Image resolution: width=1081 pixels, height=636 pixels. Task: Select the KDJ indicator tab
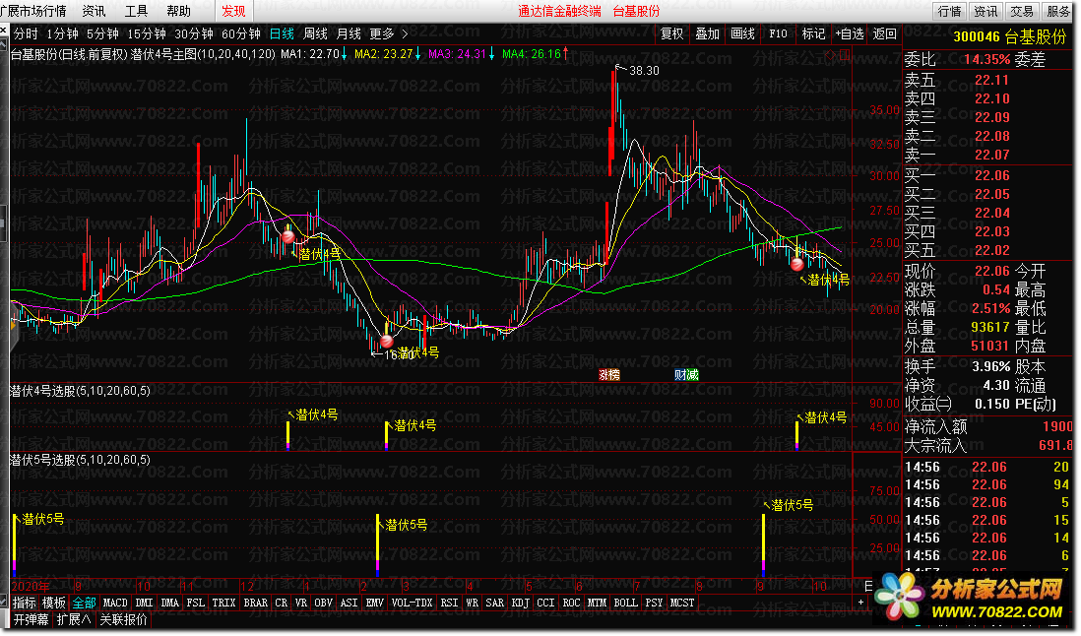[x=521, y=603]
